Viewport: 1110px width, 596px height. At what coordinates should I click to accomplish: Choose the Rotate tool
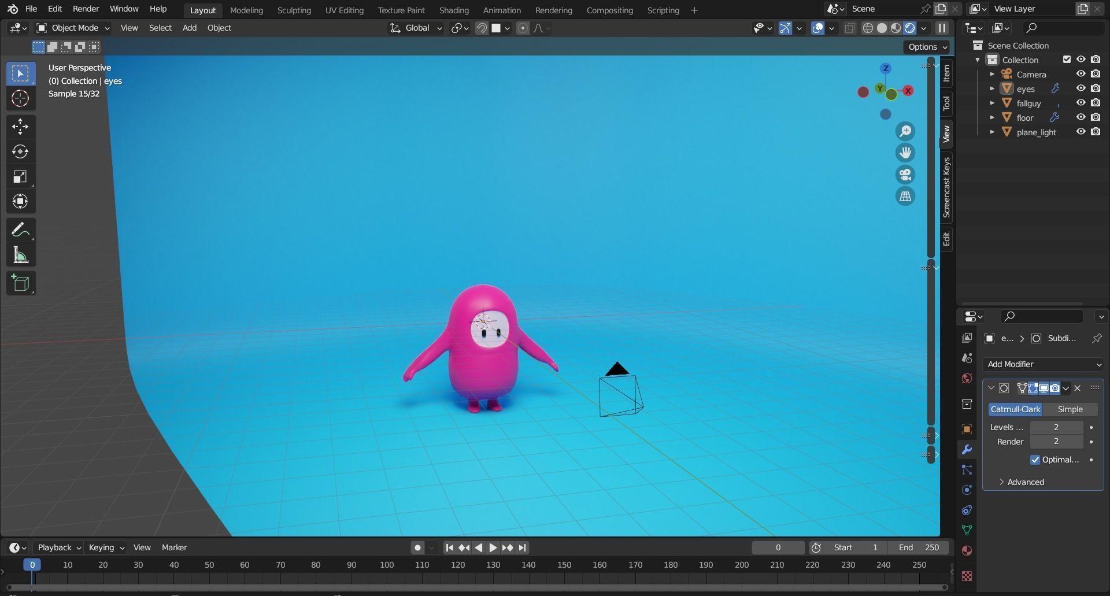(20, 151)
